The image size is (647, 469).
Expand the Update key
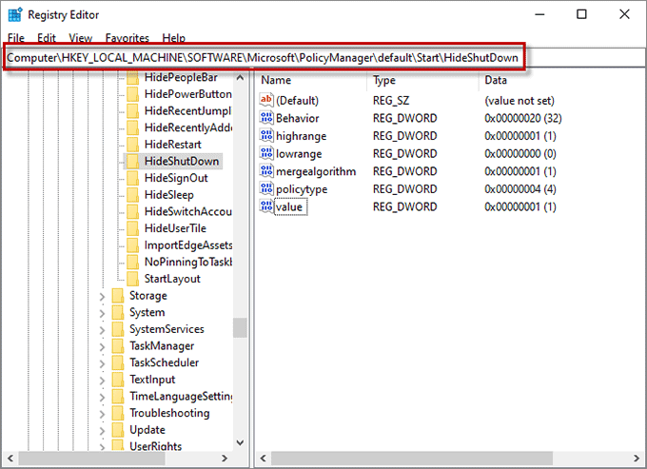[x=103, y=431]
